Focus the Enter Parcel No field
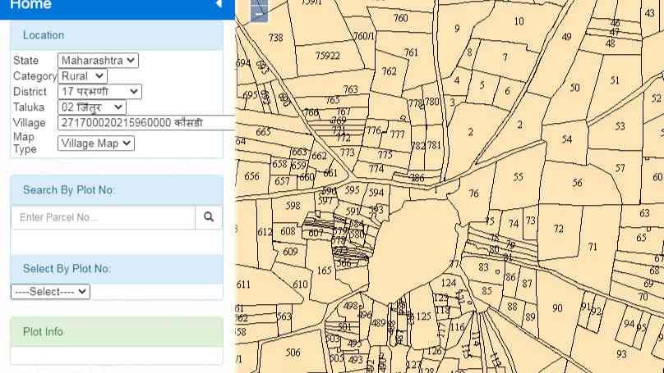 tap(104, 217)
